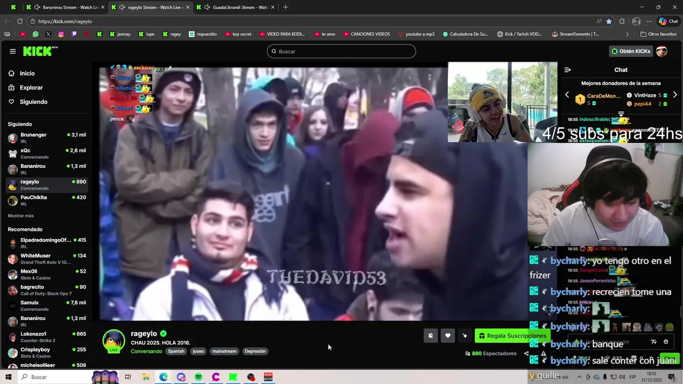This screenshot has height=384, width=683.
Task: Open the user profile avatar menu
Action: point(662,51)
